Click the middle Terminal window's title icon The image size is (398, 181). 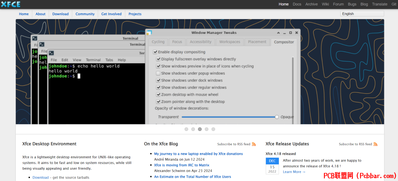click(42, 45)
